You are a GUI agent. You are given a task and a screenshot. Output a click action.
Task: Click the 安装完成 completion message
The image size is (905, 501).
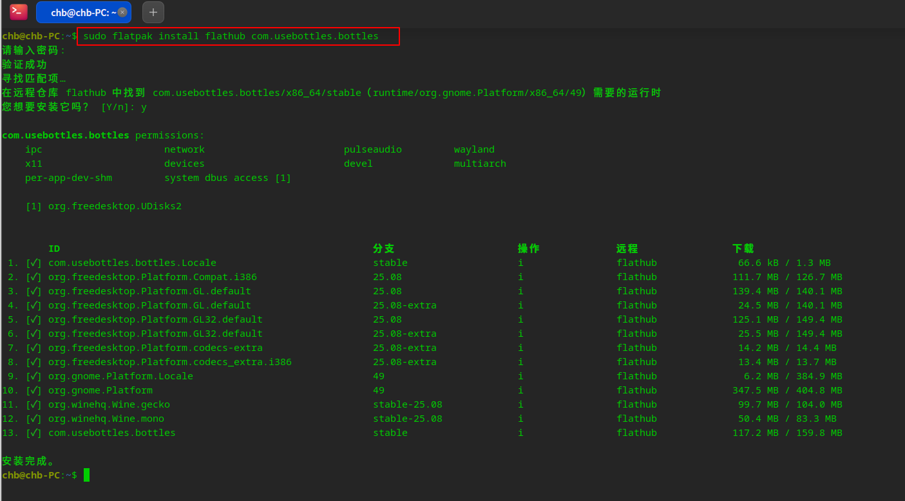pyautogui.click(x=29, y=461)
